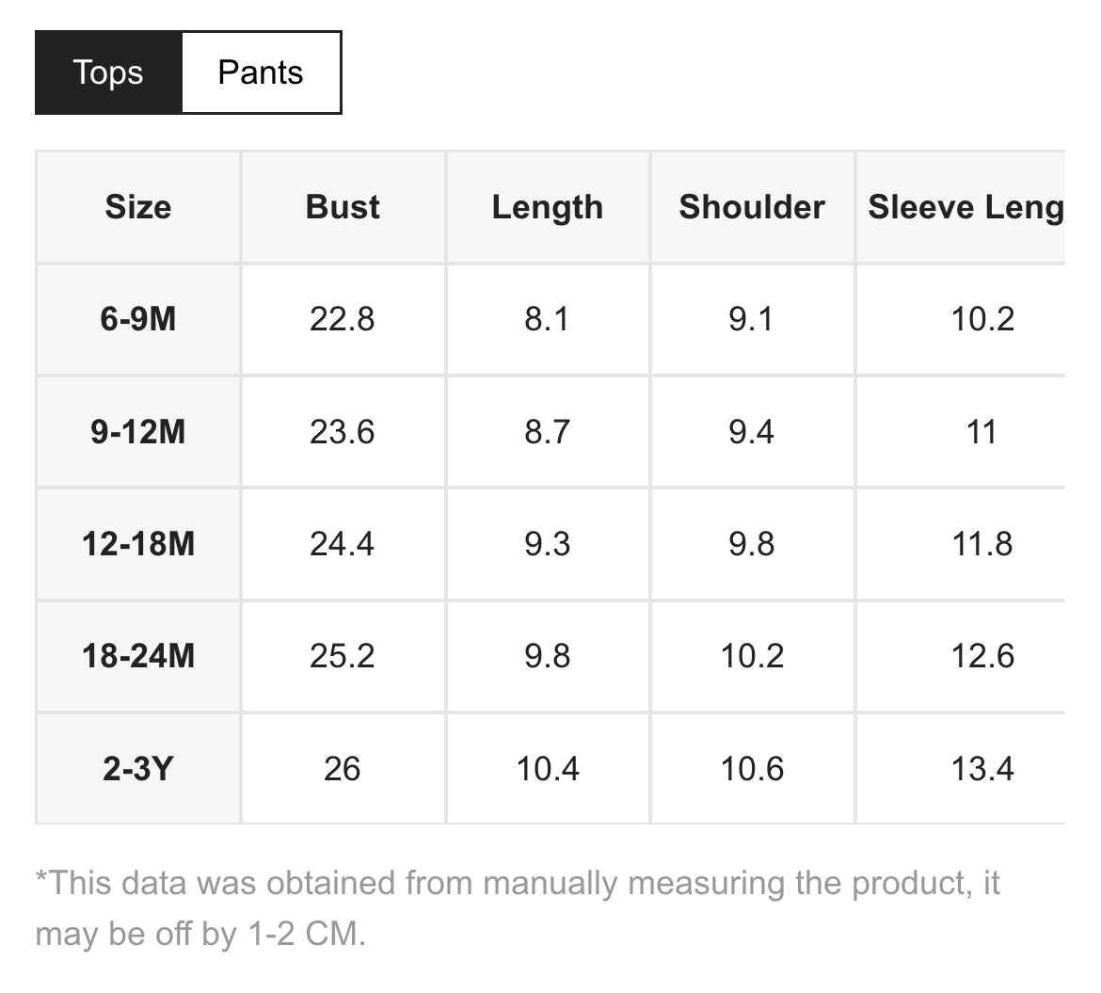This screenshot has width=1101, height=993.
Task: Click the 12.6 sleeve length cell
Action: point(961,657)
